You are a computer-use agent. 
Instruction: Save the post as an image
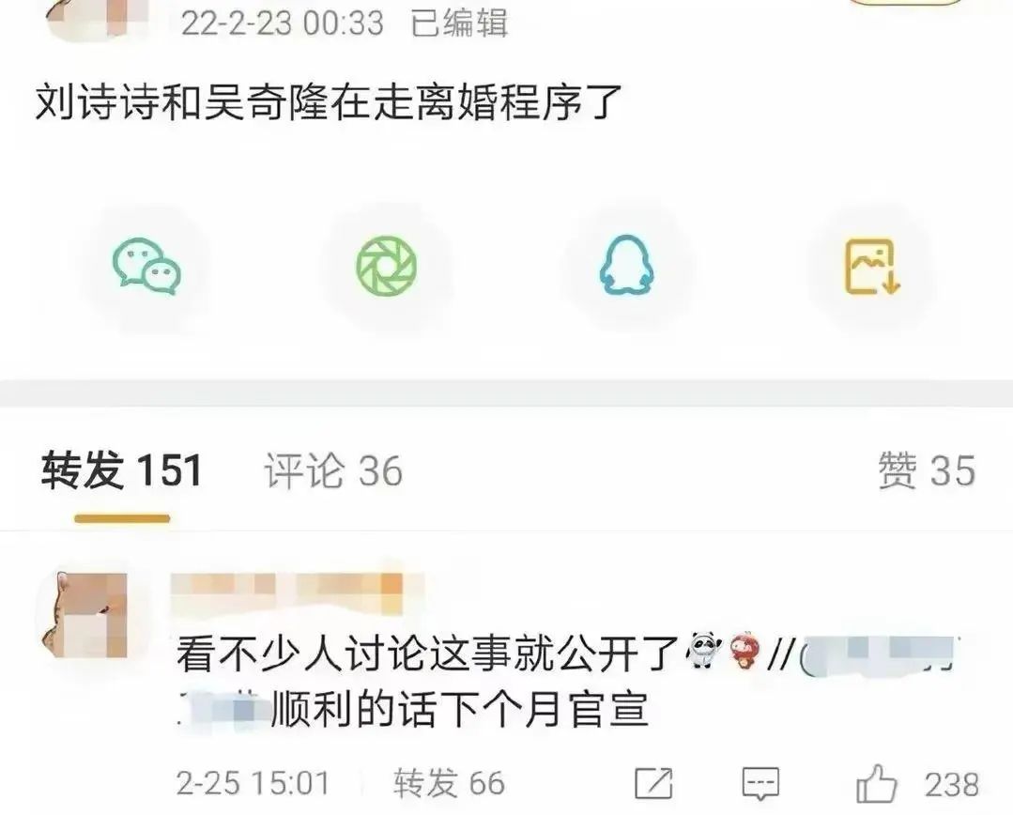click(873, 267)
